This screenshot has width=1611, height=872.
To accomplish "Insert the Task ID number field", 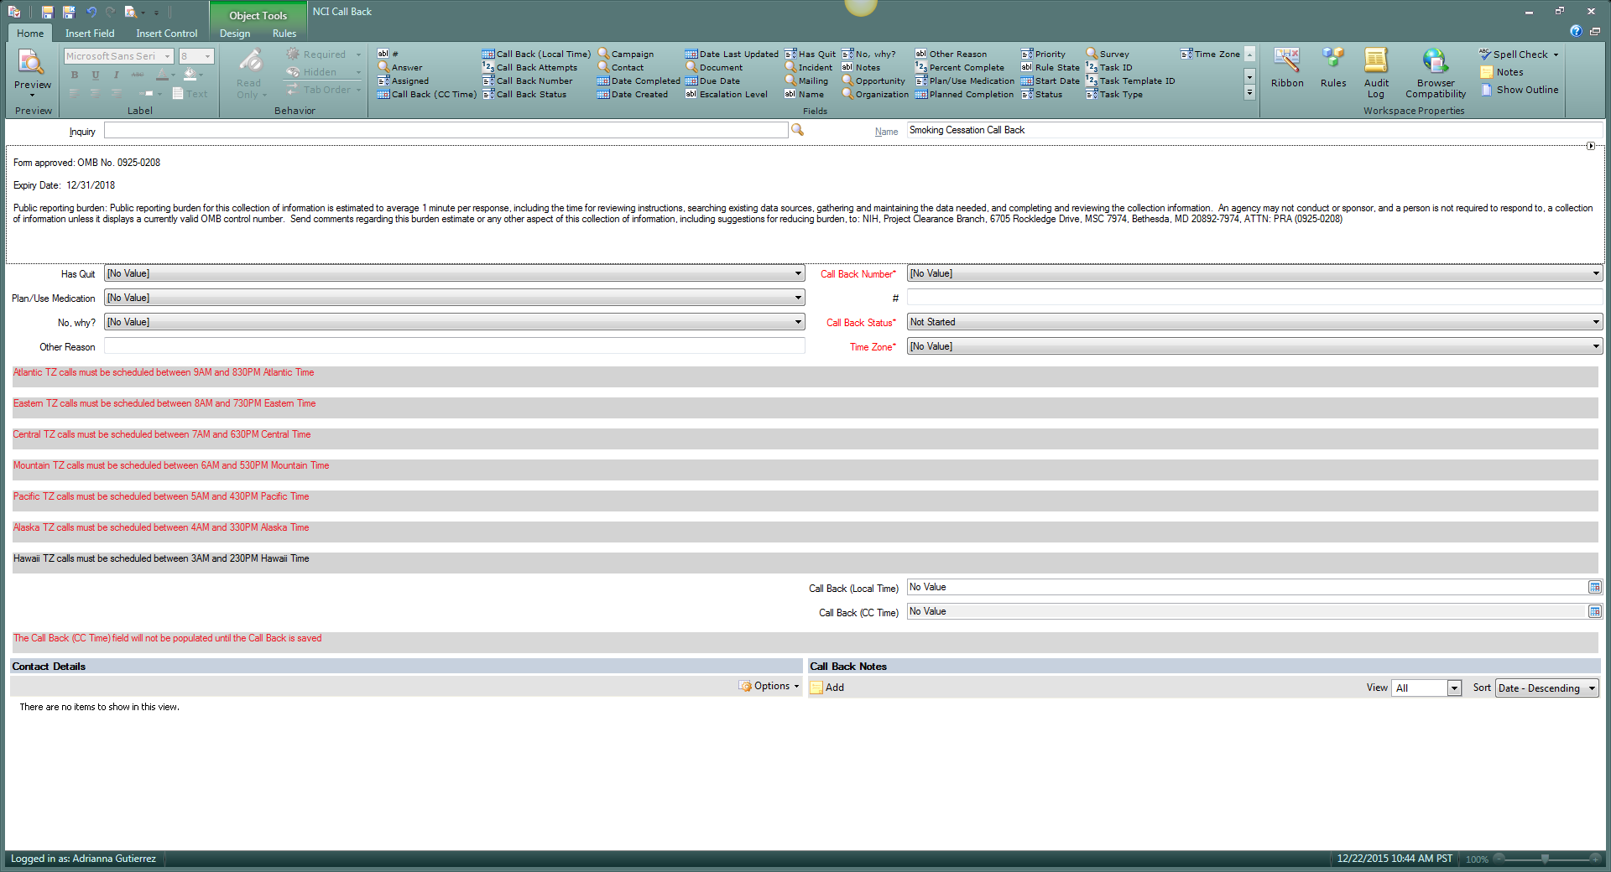I will [1109, 67].
